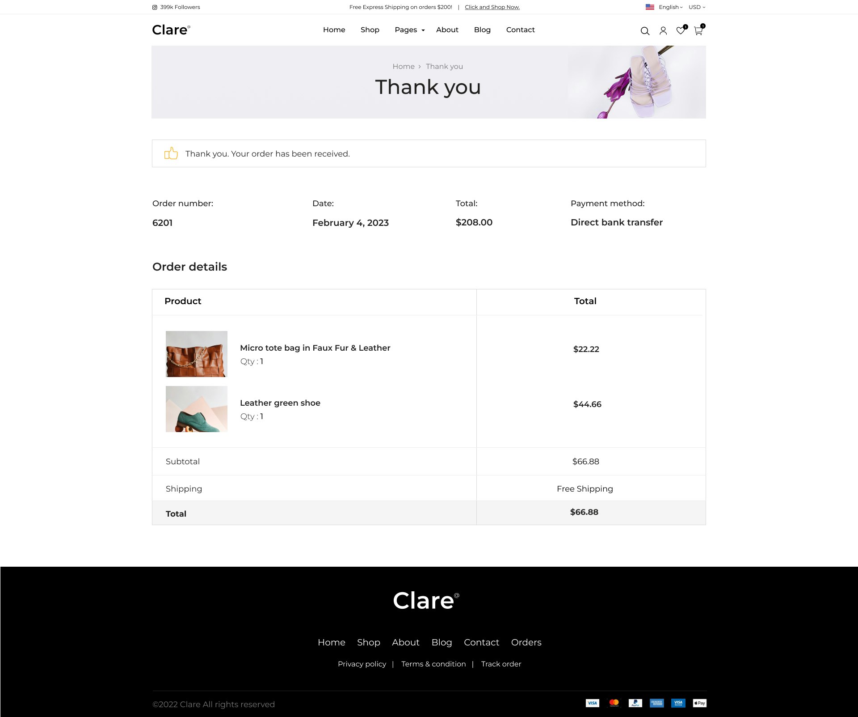This screenshot has height=717, width=858.
Task: Open the user account icon
Action: (663, 31)
